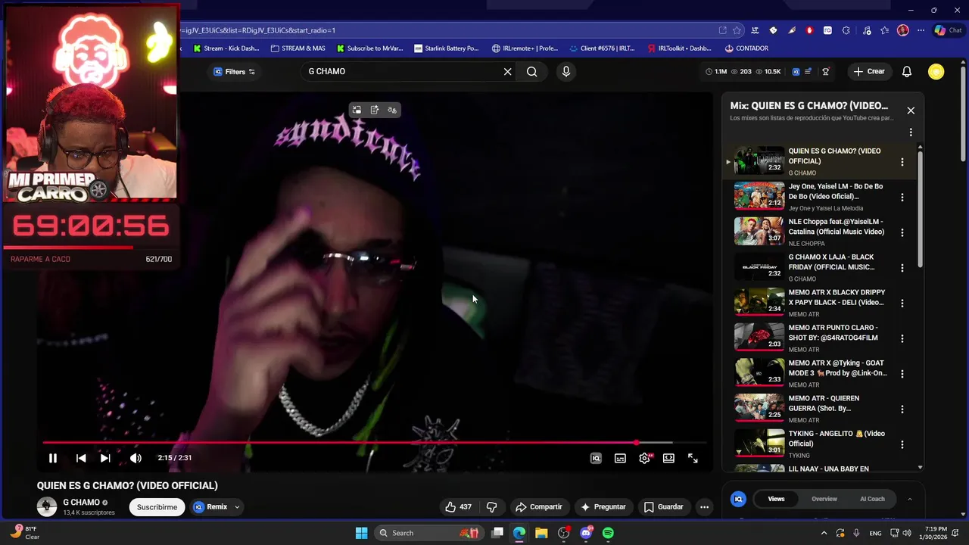
Task: Click the Preguntar button
Action: coord(603,507)
